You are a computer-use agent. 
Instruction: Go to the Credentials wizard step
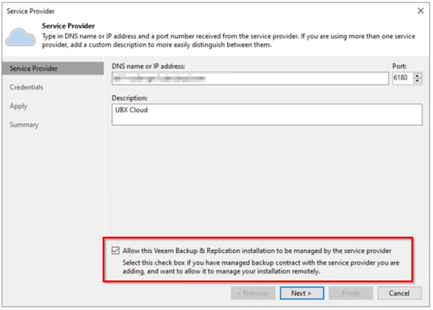(26, 87)
